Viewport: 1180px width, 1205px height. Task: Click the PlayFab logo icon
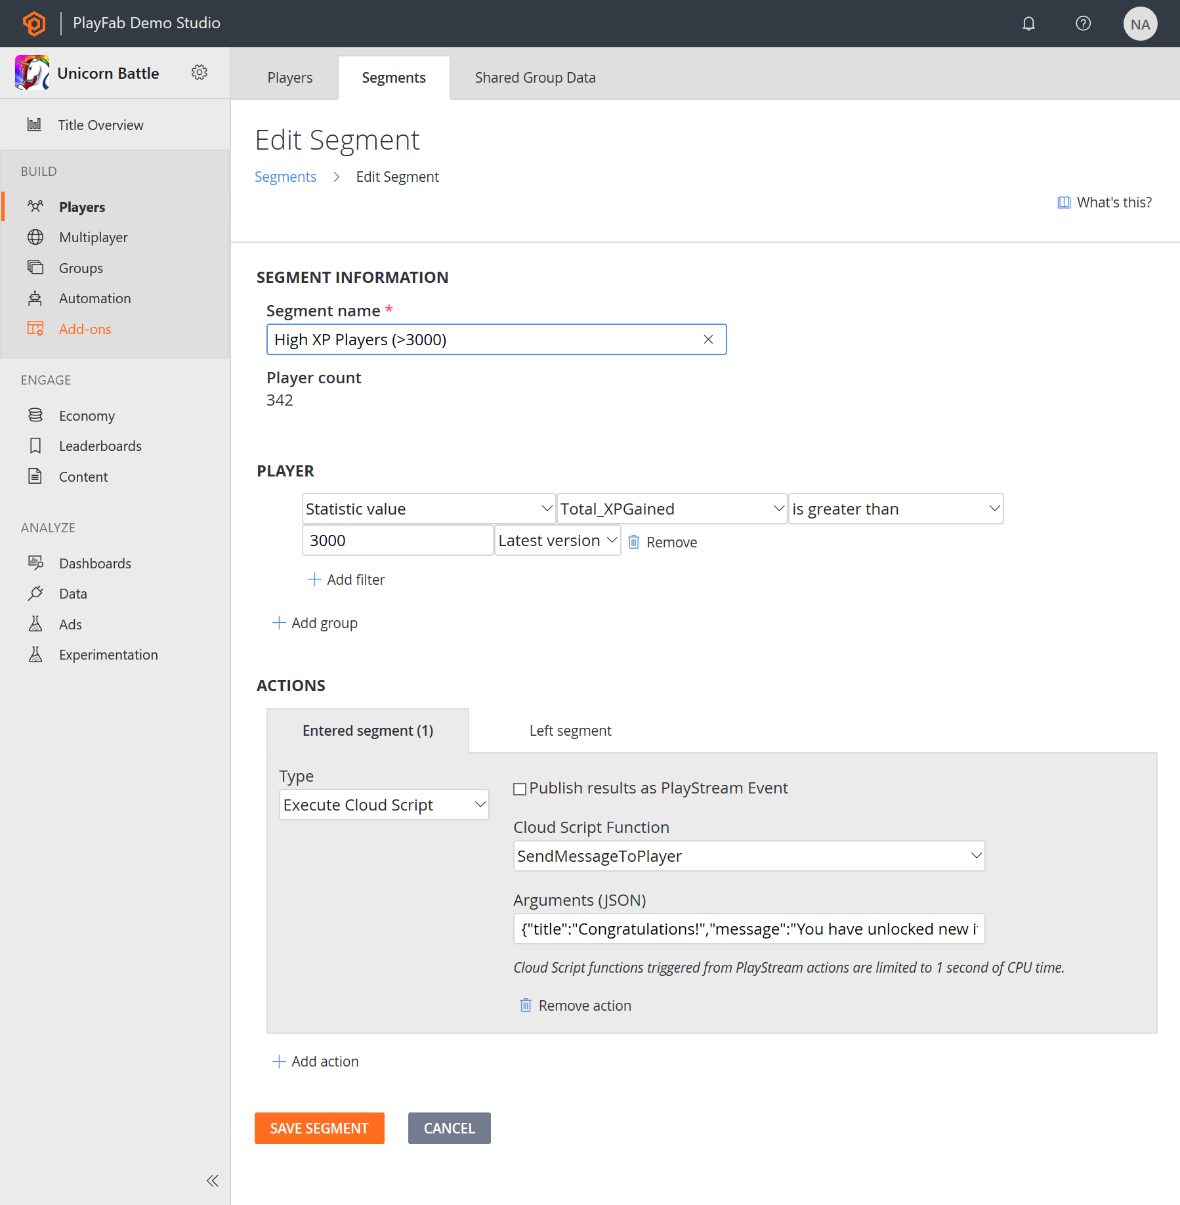pyautogui.click(x=34, y=24)
